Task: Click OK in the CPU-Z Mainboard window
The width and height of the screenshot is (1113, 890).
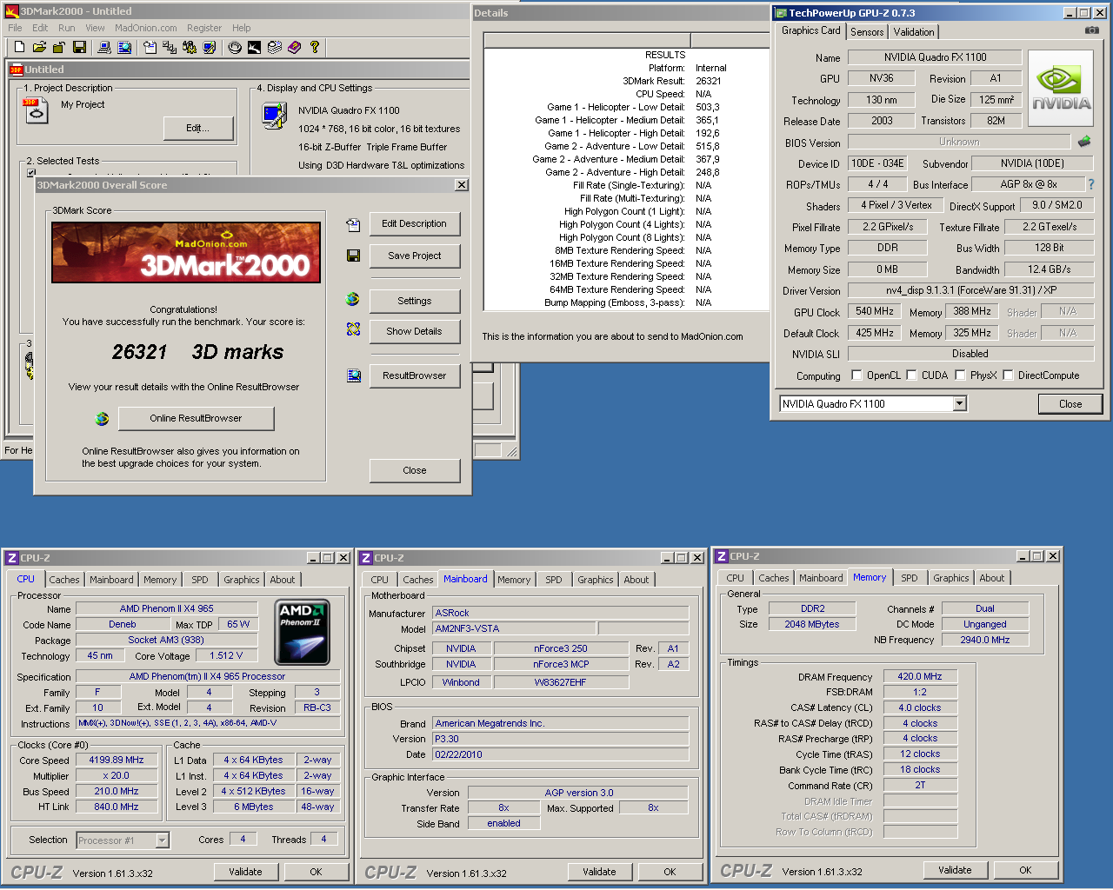Action: pyautogui.click(x=670, y=872)
